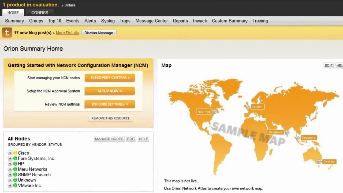Viewport: 343px width, 193px height.
Task: Click the evaluation Details link
Action: (x=70, y=5)
